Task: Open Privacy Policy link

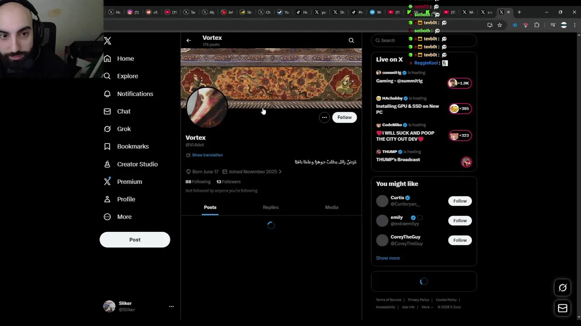Action: pos(419,300)
